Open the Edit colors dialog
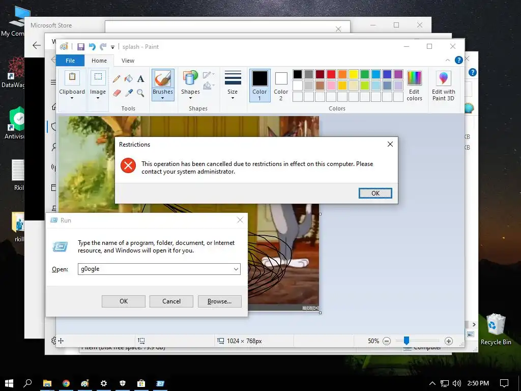This screenshot has width=521, height=391. tap(414, 86)
